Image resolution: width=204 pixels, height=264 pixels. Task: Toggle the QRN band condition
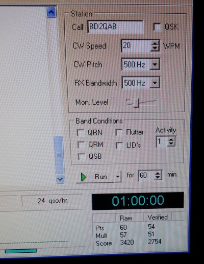click(81, 133)
